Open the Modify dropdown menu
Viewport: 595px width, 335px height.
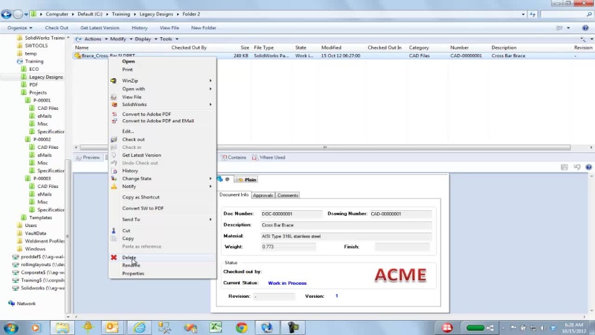[x=121, y=39]
